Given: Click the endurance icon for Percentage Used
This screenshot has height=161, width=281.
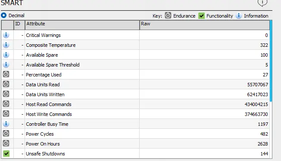Looking at the screenshot, I should (6, 74).
